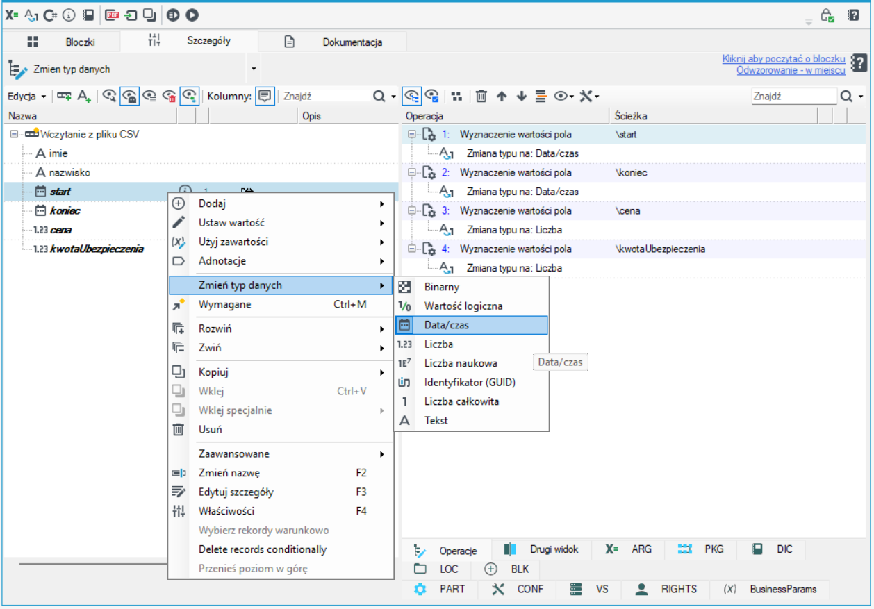Click the PDF export icon in top toolbar
This screenshot has height=609, width=874.
point(113,14)
